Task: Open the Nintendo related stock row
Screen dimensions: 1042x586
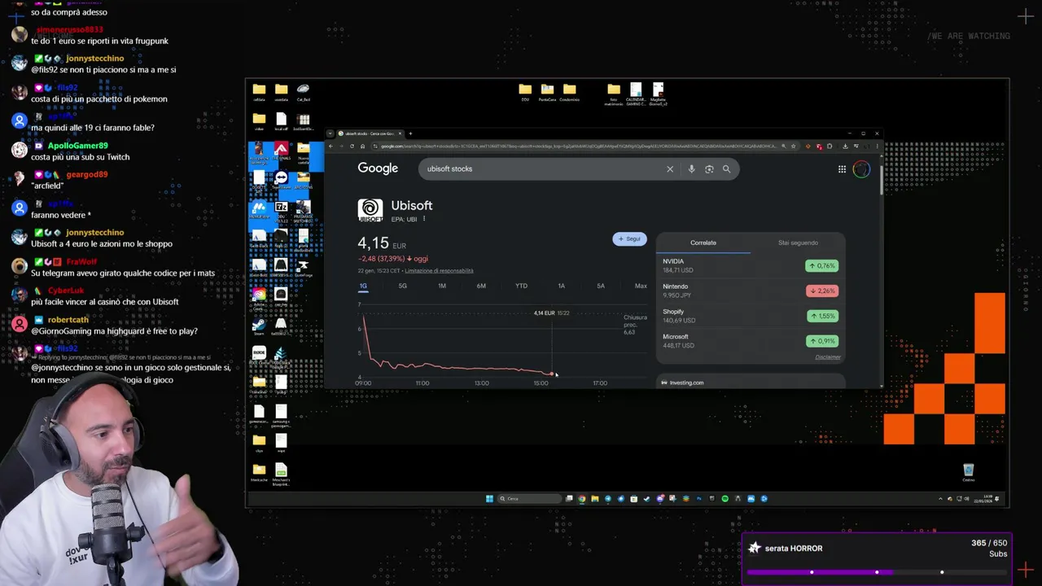Action: 750,291
